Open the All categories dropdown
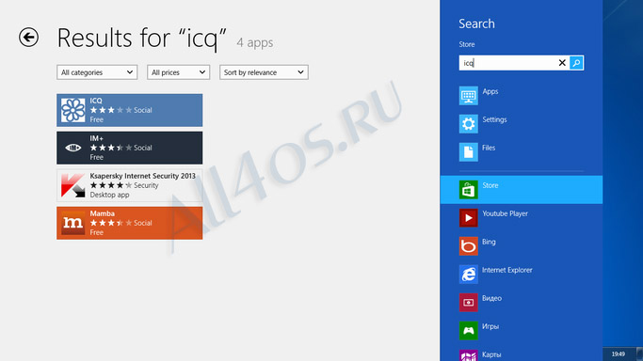643x361 pixels. [97, 72]
